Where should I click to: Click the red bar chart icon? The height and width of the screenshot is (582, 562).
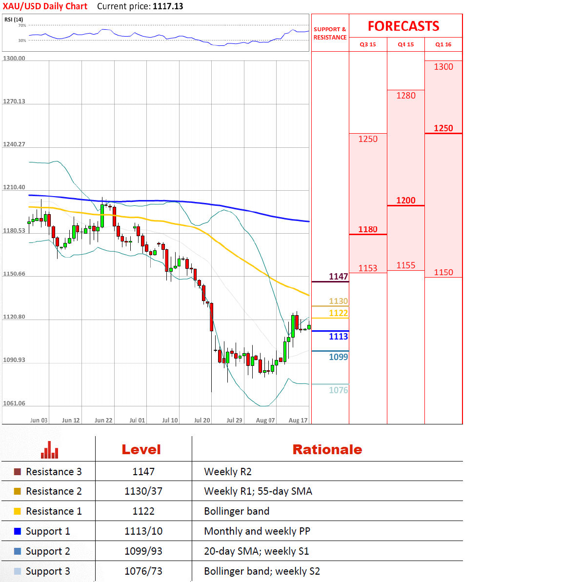(49, 450)
